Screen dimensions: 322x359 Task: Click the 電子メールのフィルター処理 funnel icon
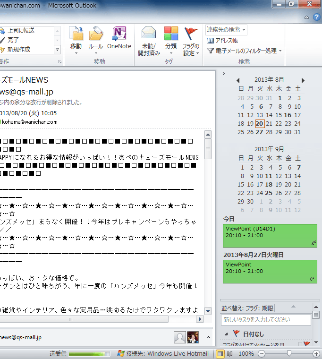coord(210,51)
